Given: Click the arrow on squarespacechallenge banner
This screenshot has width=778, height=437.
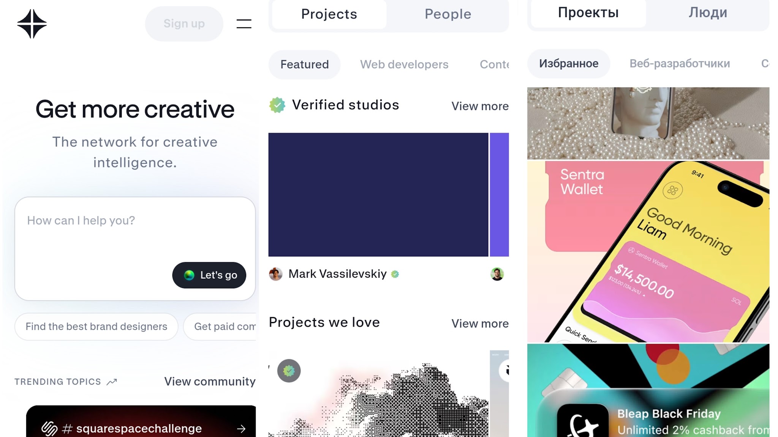Looking at the screenshot, I should click(241, 429).
